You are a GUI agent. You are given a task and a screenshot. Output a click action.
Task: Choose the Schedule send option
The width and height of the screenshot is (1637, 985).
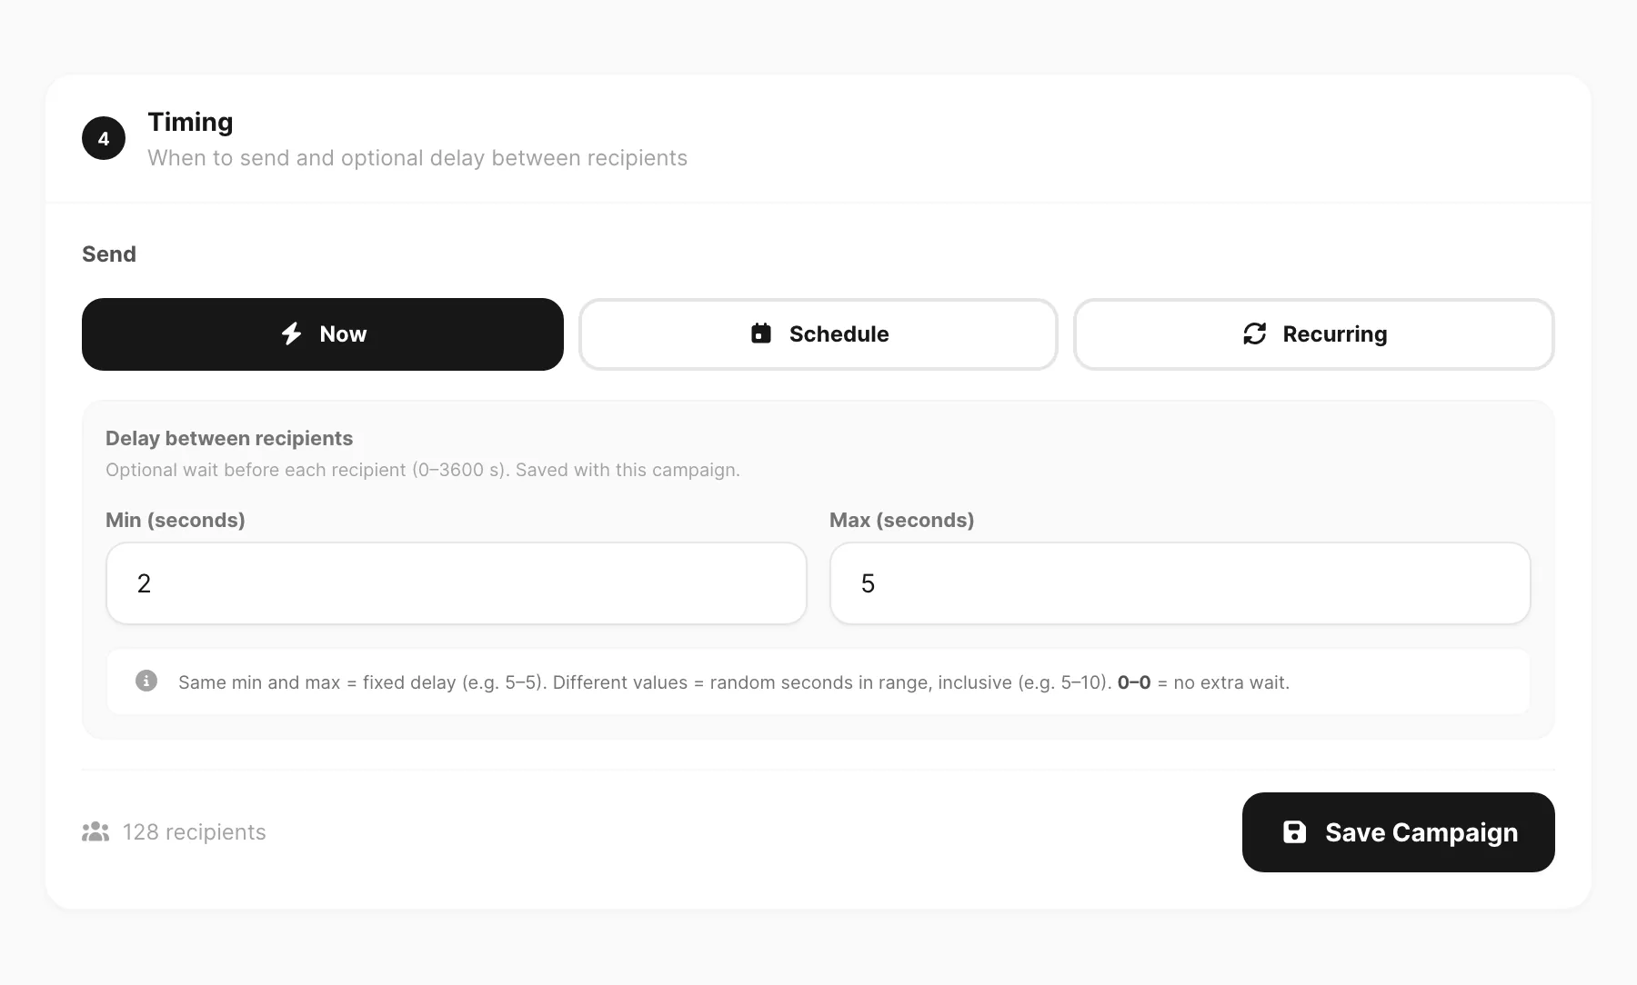(x=818, y=334)
